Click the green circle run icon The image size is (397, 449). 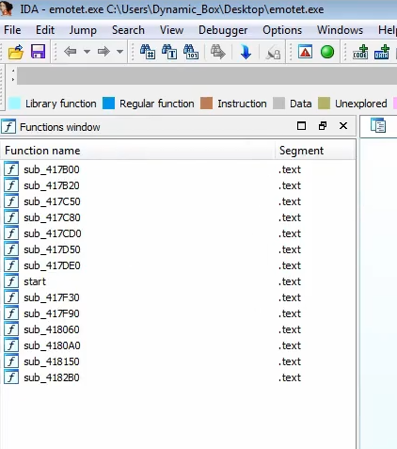[327, 52]
